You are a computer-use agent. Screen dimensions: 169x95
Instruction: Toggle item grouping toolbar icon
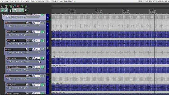pyautogui.click(x=6, y=10)
